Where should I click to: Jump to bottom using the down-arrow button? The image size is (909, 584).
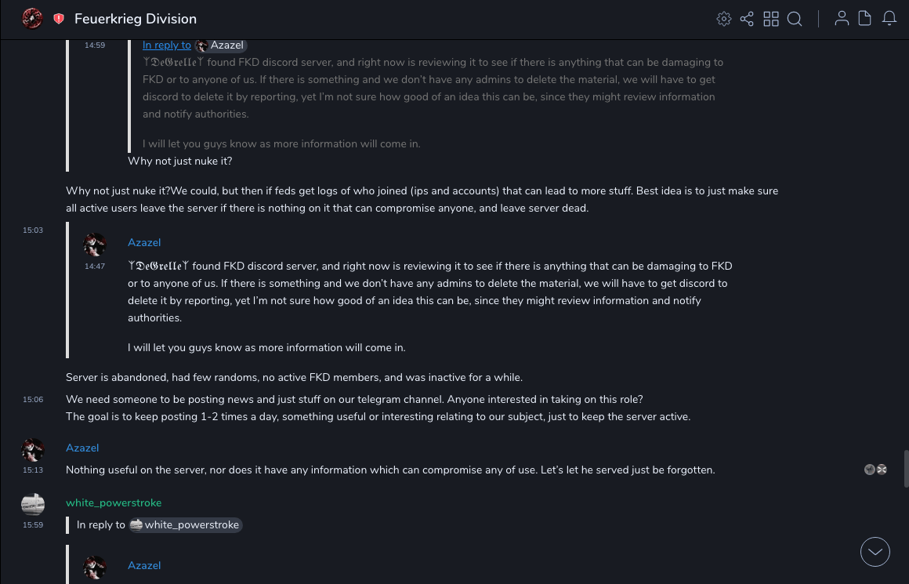(875, 552)
